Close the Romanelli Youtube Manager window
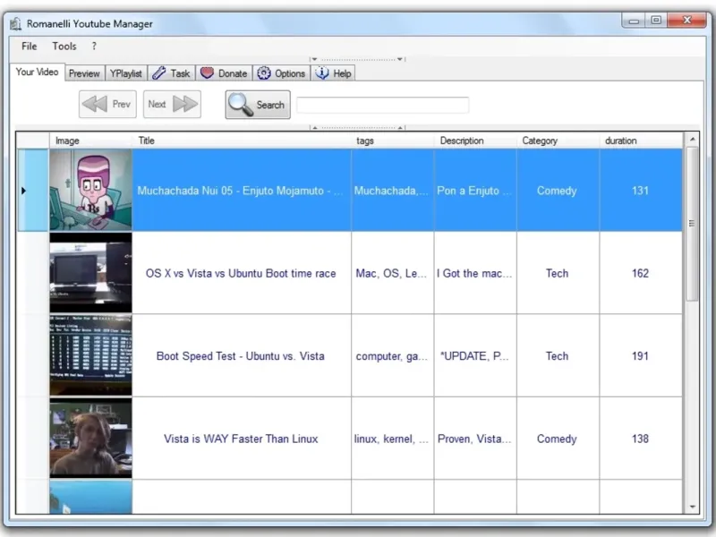Image resolution: width=716 pixels, height=537 pixels. 686,21
